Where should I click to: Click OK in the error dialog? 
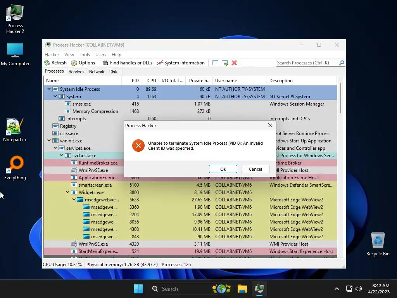[x=223, y=169]
